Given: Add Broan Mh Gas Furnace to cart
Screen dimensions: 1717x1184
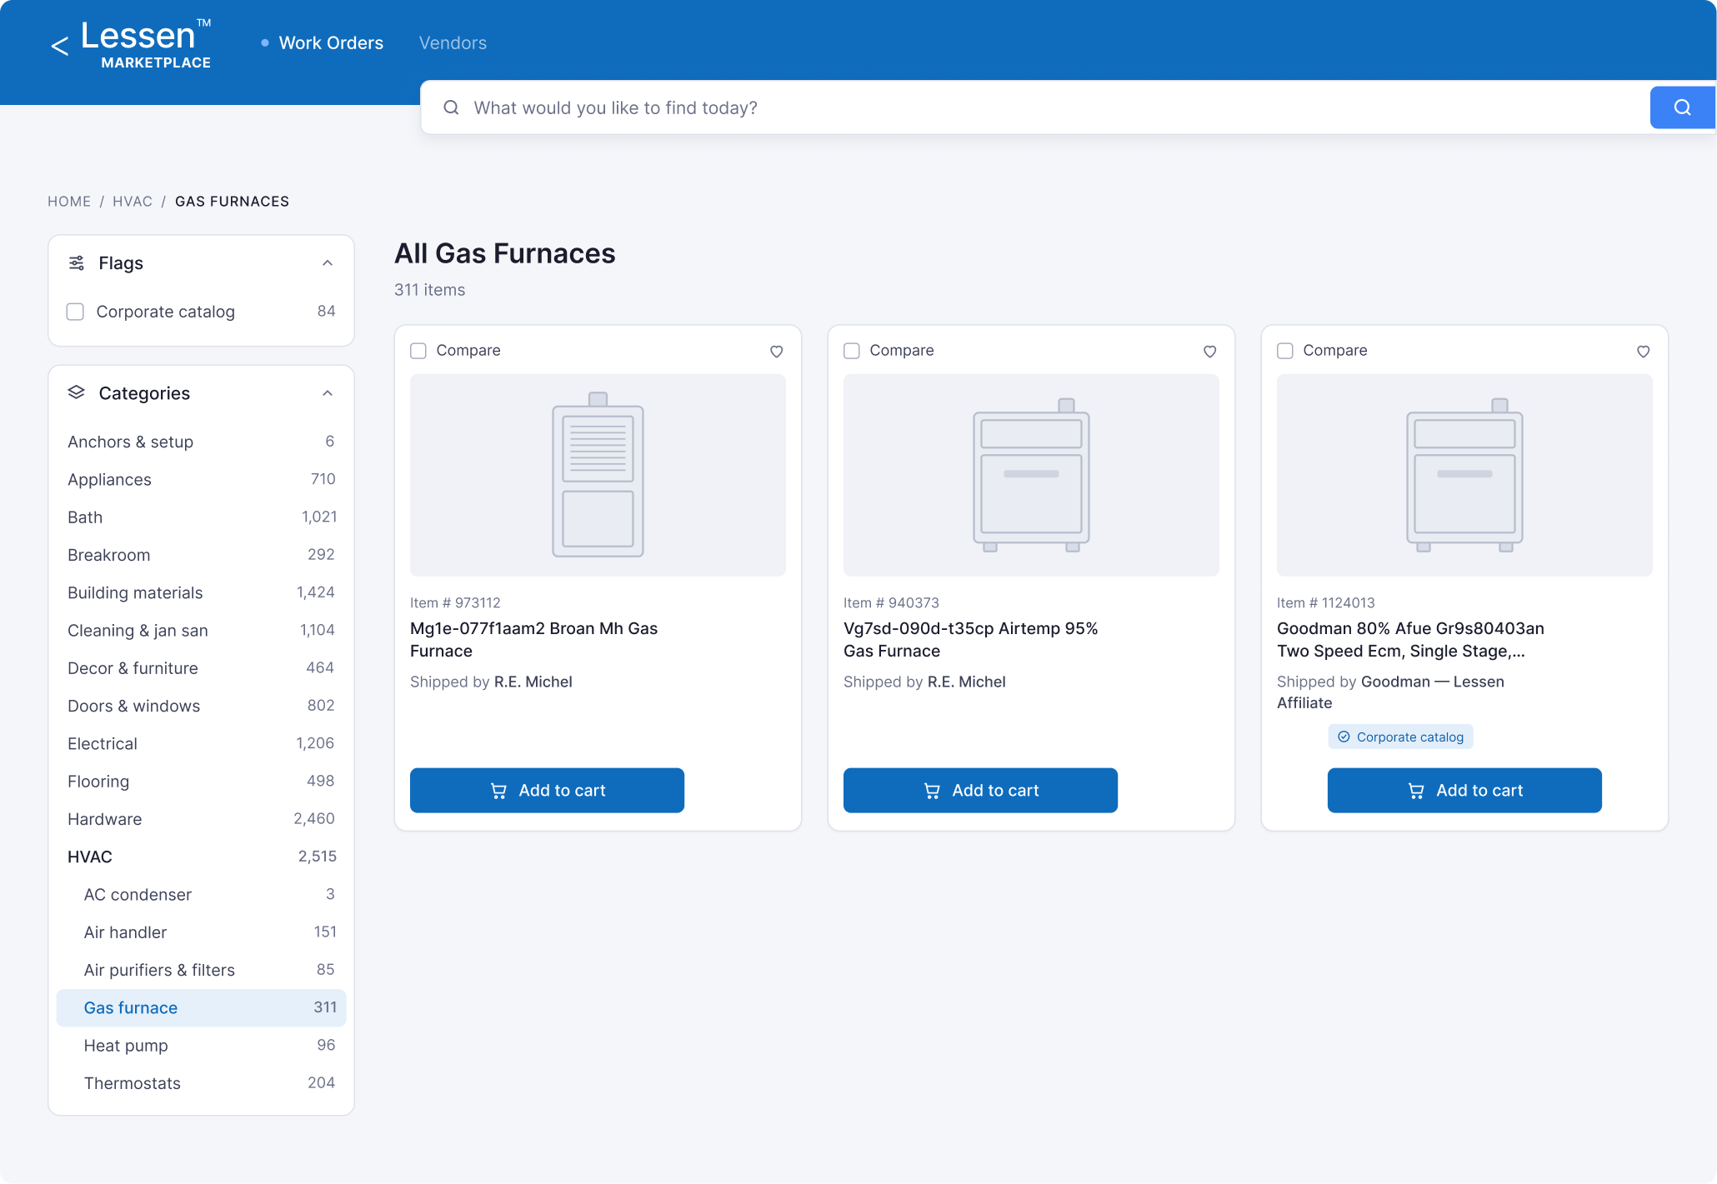Looking at the screenshot, I should [x=547, y=790].
